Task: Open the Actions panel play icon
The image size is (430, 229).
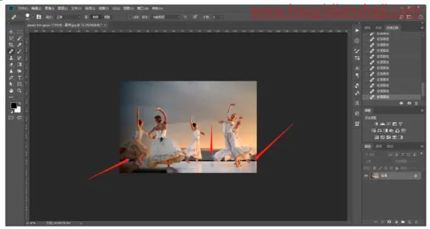Action: (x=357, y=31)
